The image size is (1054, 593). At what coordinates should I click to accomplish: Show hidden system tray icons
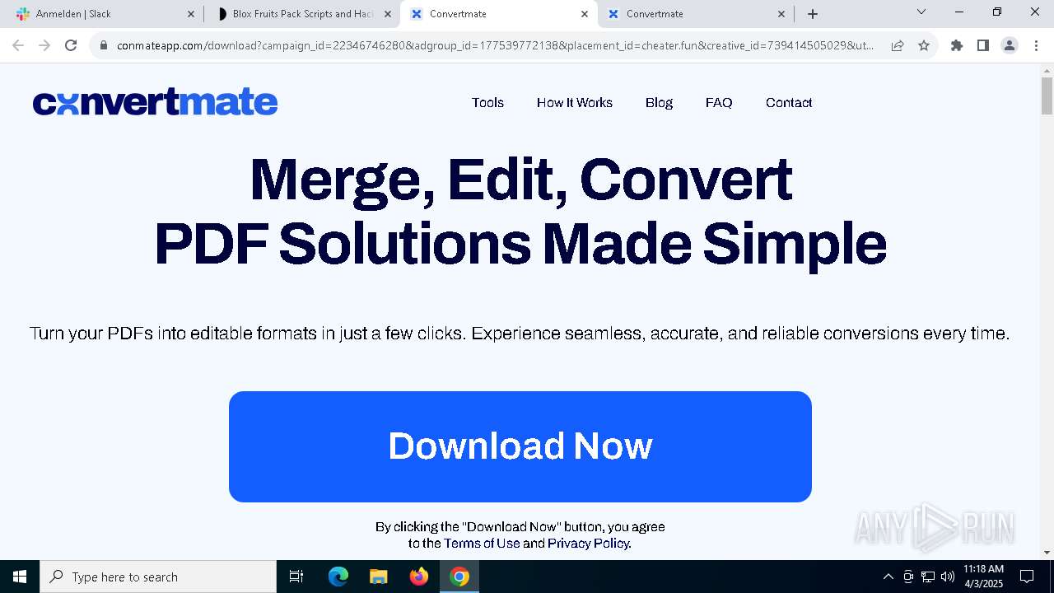click(888, 577)
